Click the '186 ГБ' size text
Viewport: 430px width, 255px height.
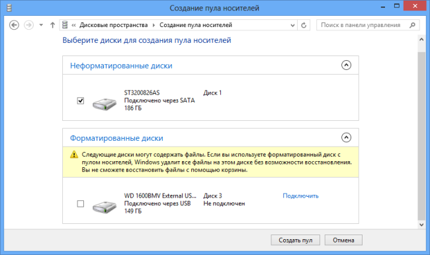(x=133, y=108)
